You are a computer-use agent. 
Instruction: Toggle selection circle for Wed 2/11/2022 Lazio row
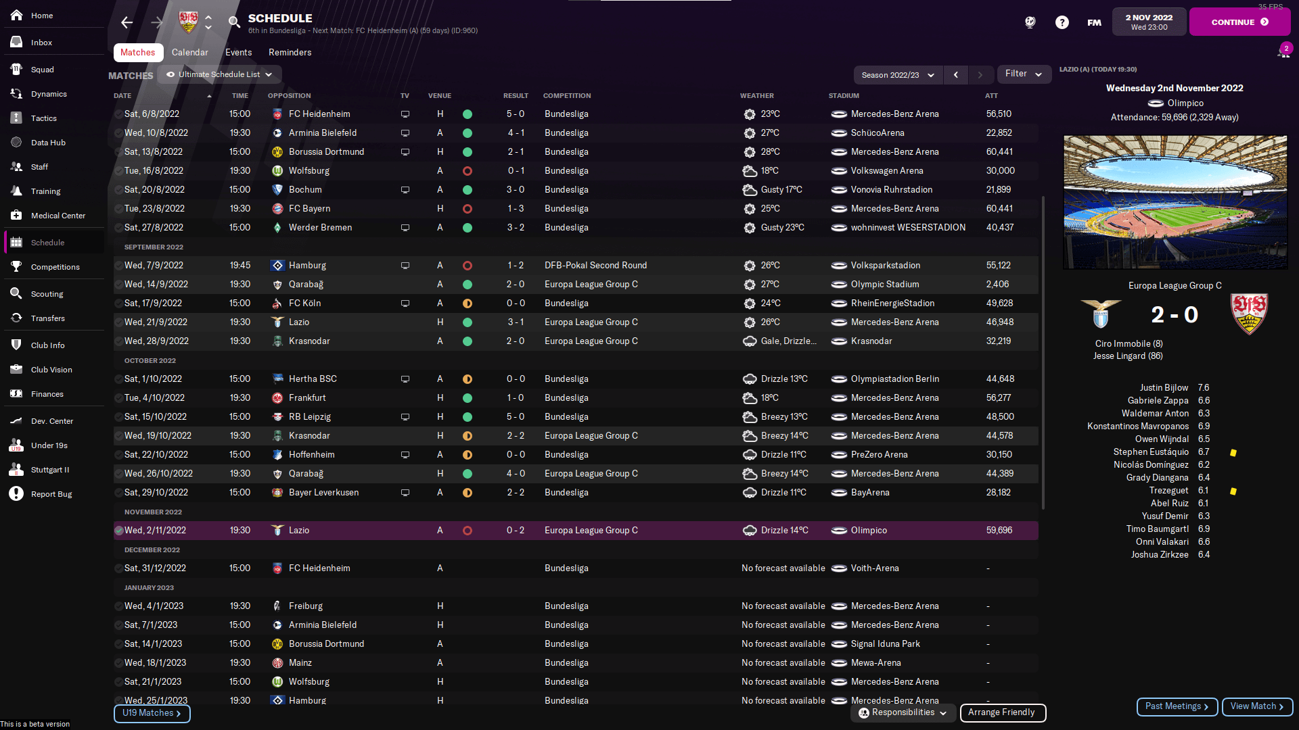click(x=119, y=531)
